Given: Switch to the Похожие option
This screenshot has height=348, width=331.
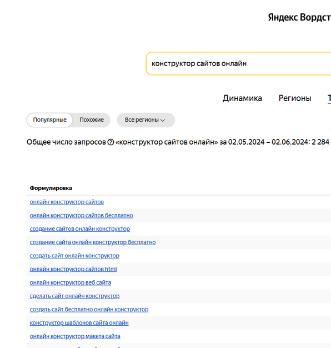Looking at the screenshot, I should (x=92, y=120).
